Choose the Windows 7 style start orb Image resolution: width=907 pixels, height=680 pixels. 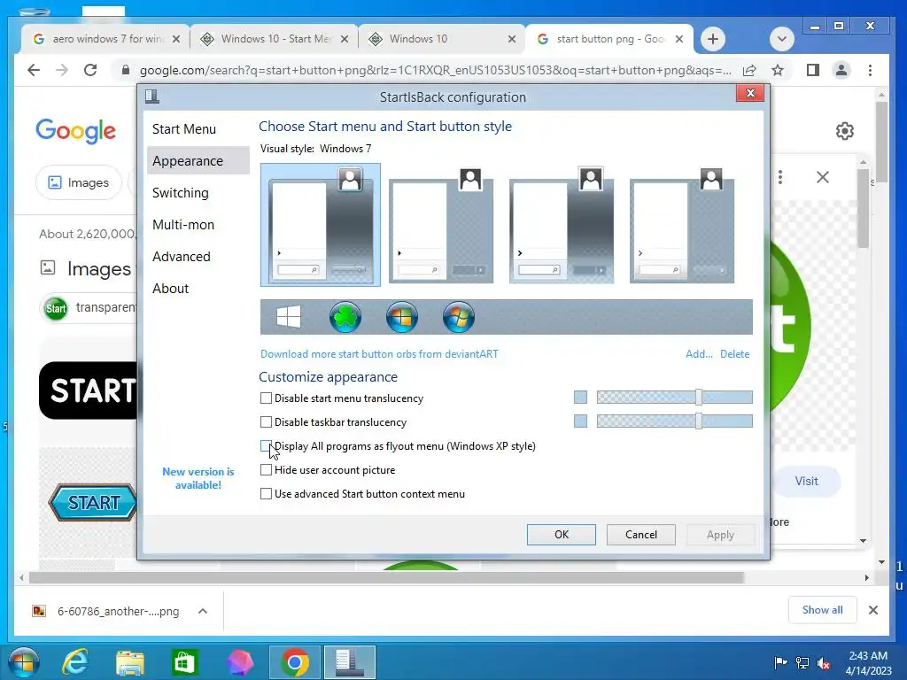click(459, 317)
